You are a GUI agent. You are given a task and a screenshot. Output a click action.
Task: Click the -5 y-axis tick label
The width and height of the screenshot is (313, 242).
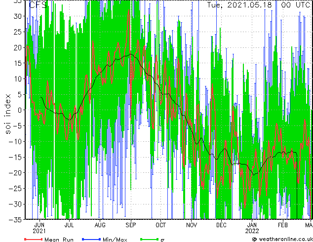tap(17, 126)
